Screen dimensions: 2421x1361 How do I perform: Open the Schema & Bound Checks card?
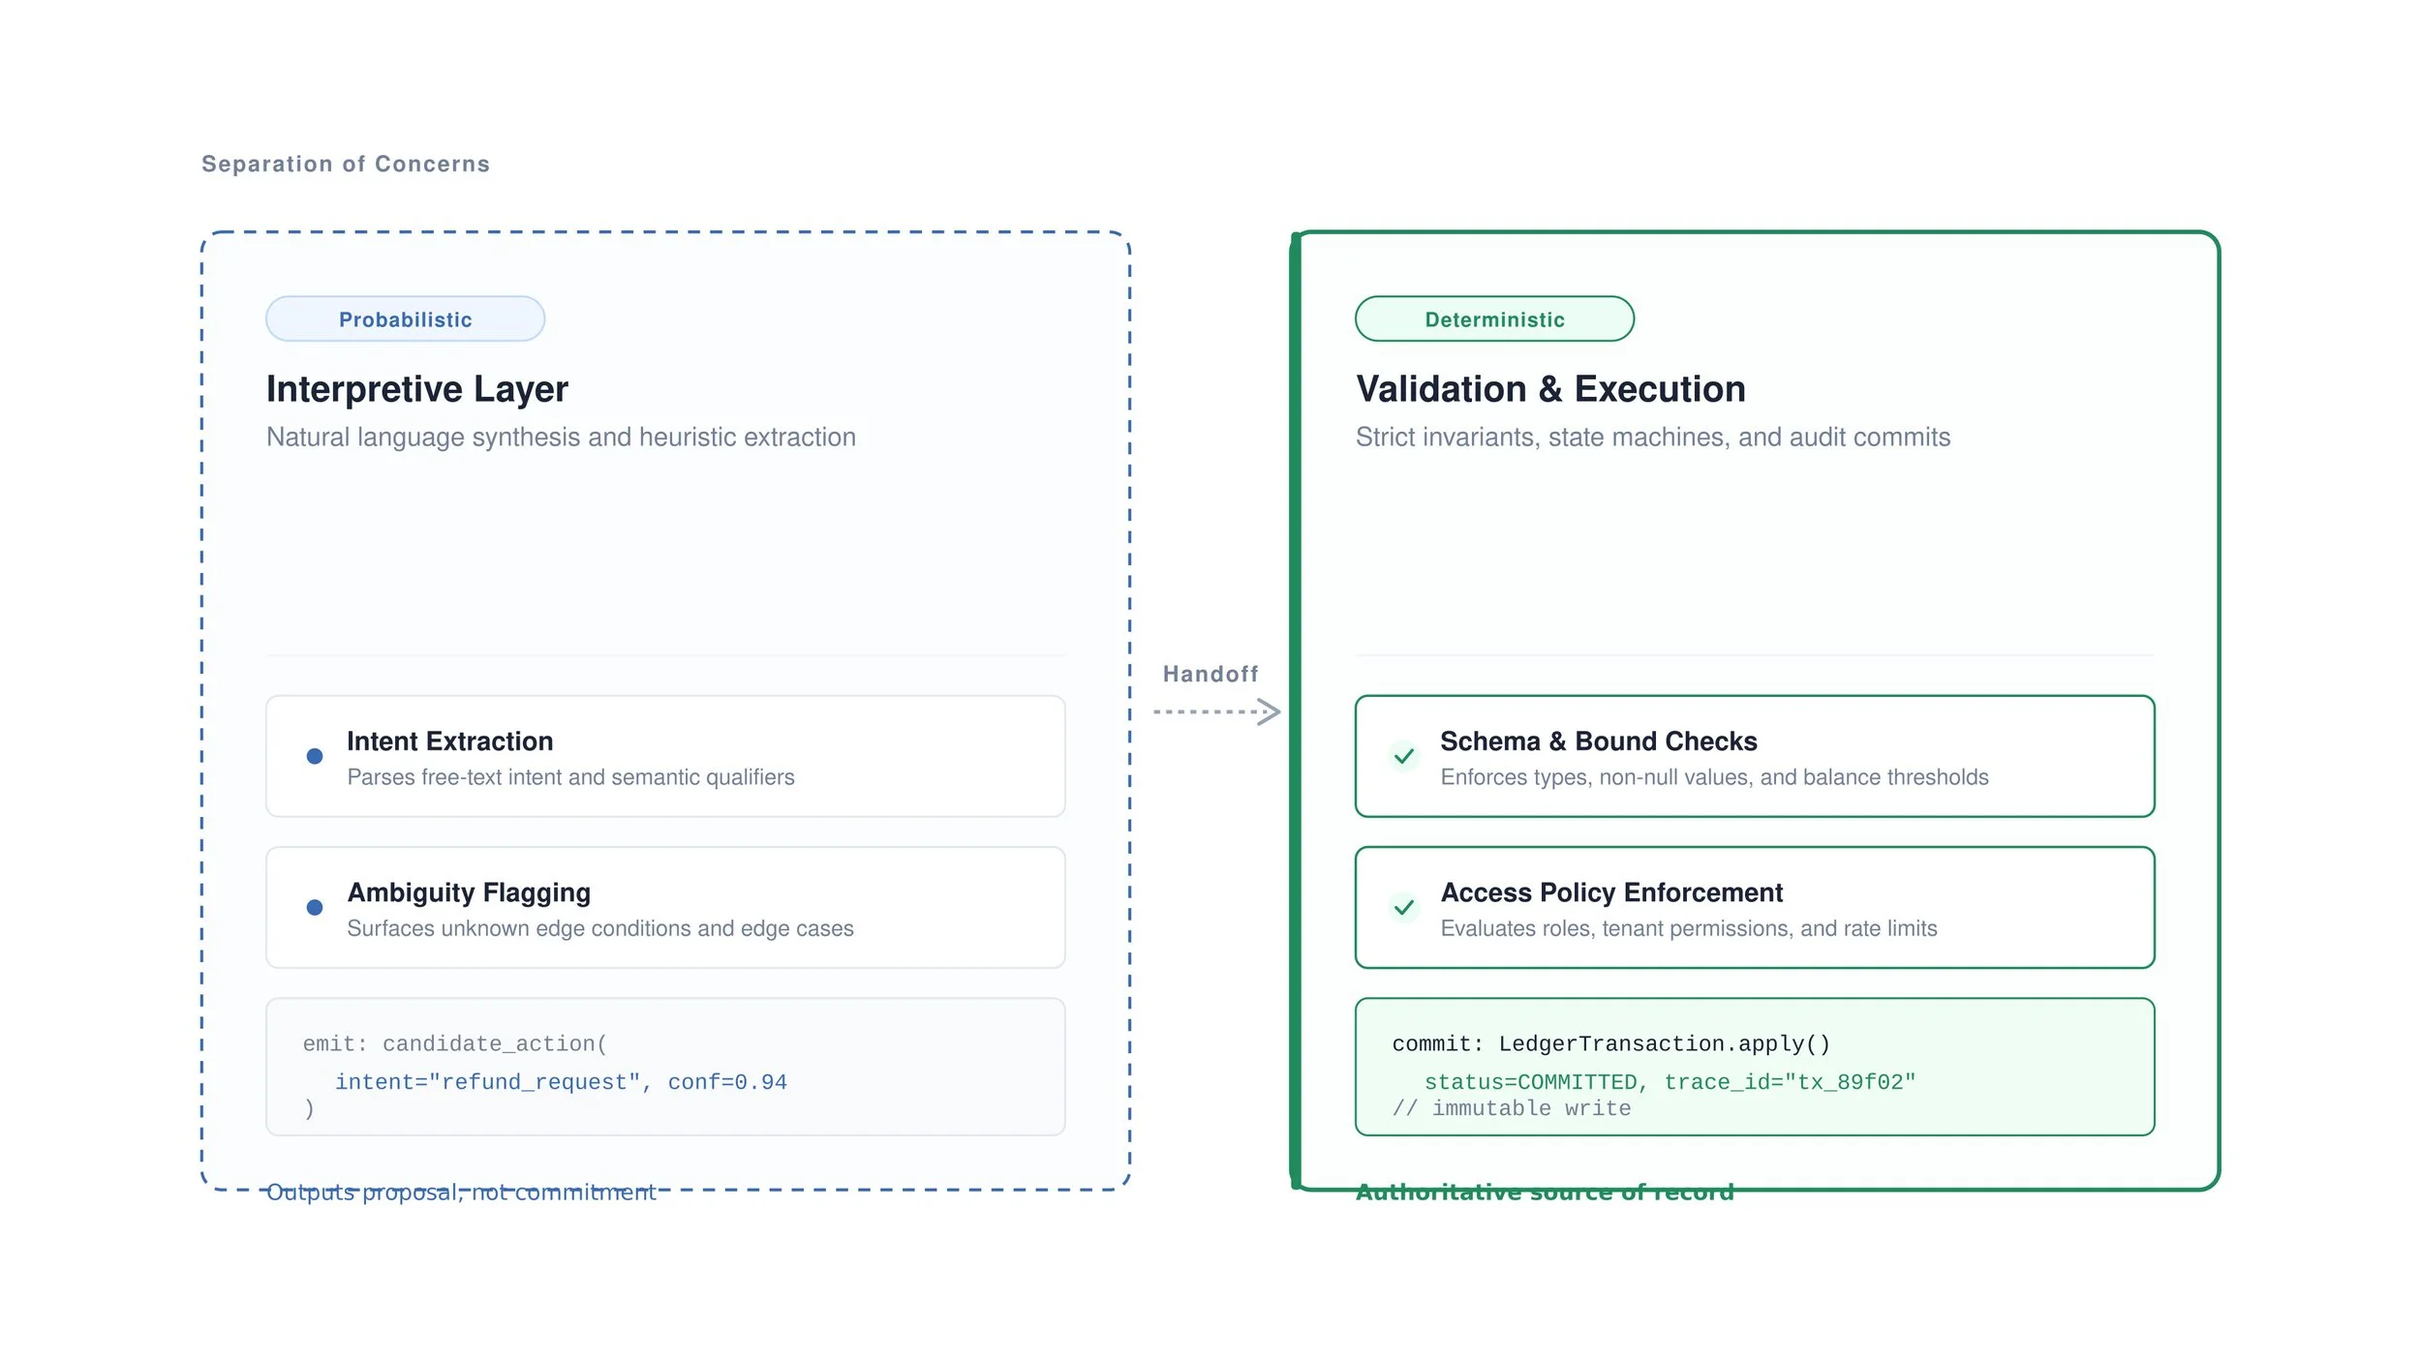click(1755, 756)
